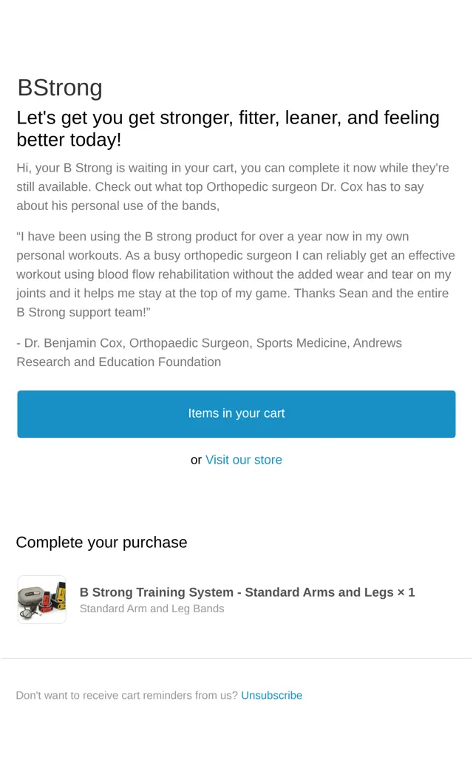Viewport: 473px width, 769px height.
Task: Open the B Strong product thumbnail image
Action: pyautogui.click(x=41, y=600)
